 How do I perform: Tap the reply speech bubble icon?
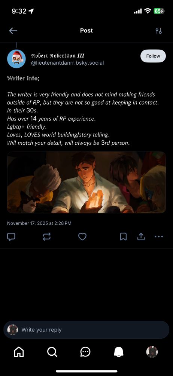point(11,237)
